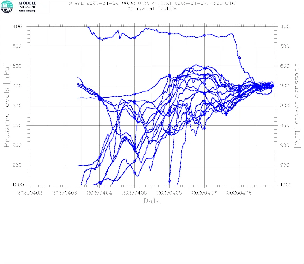
Task: Click the IMGW logo icon
Action: click(7, 7)
